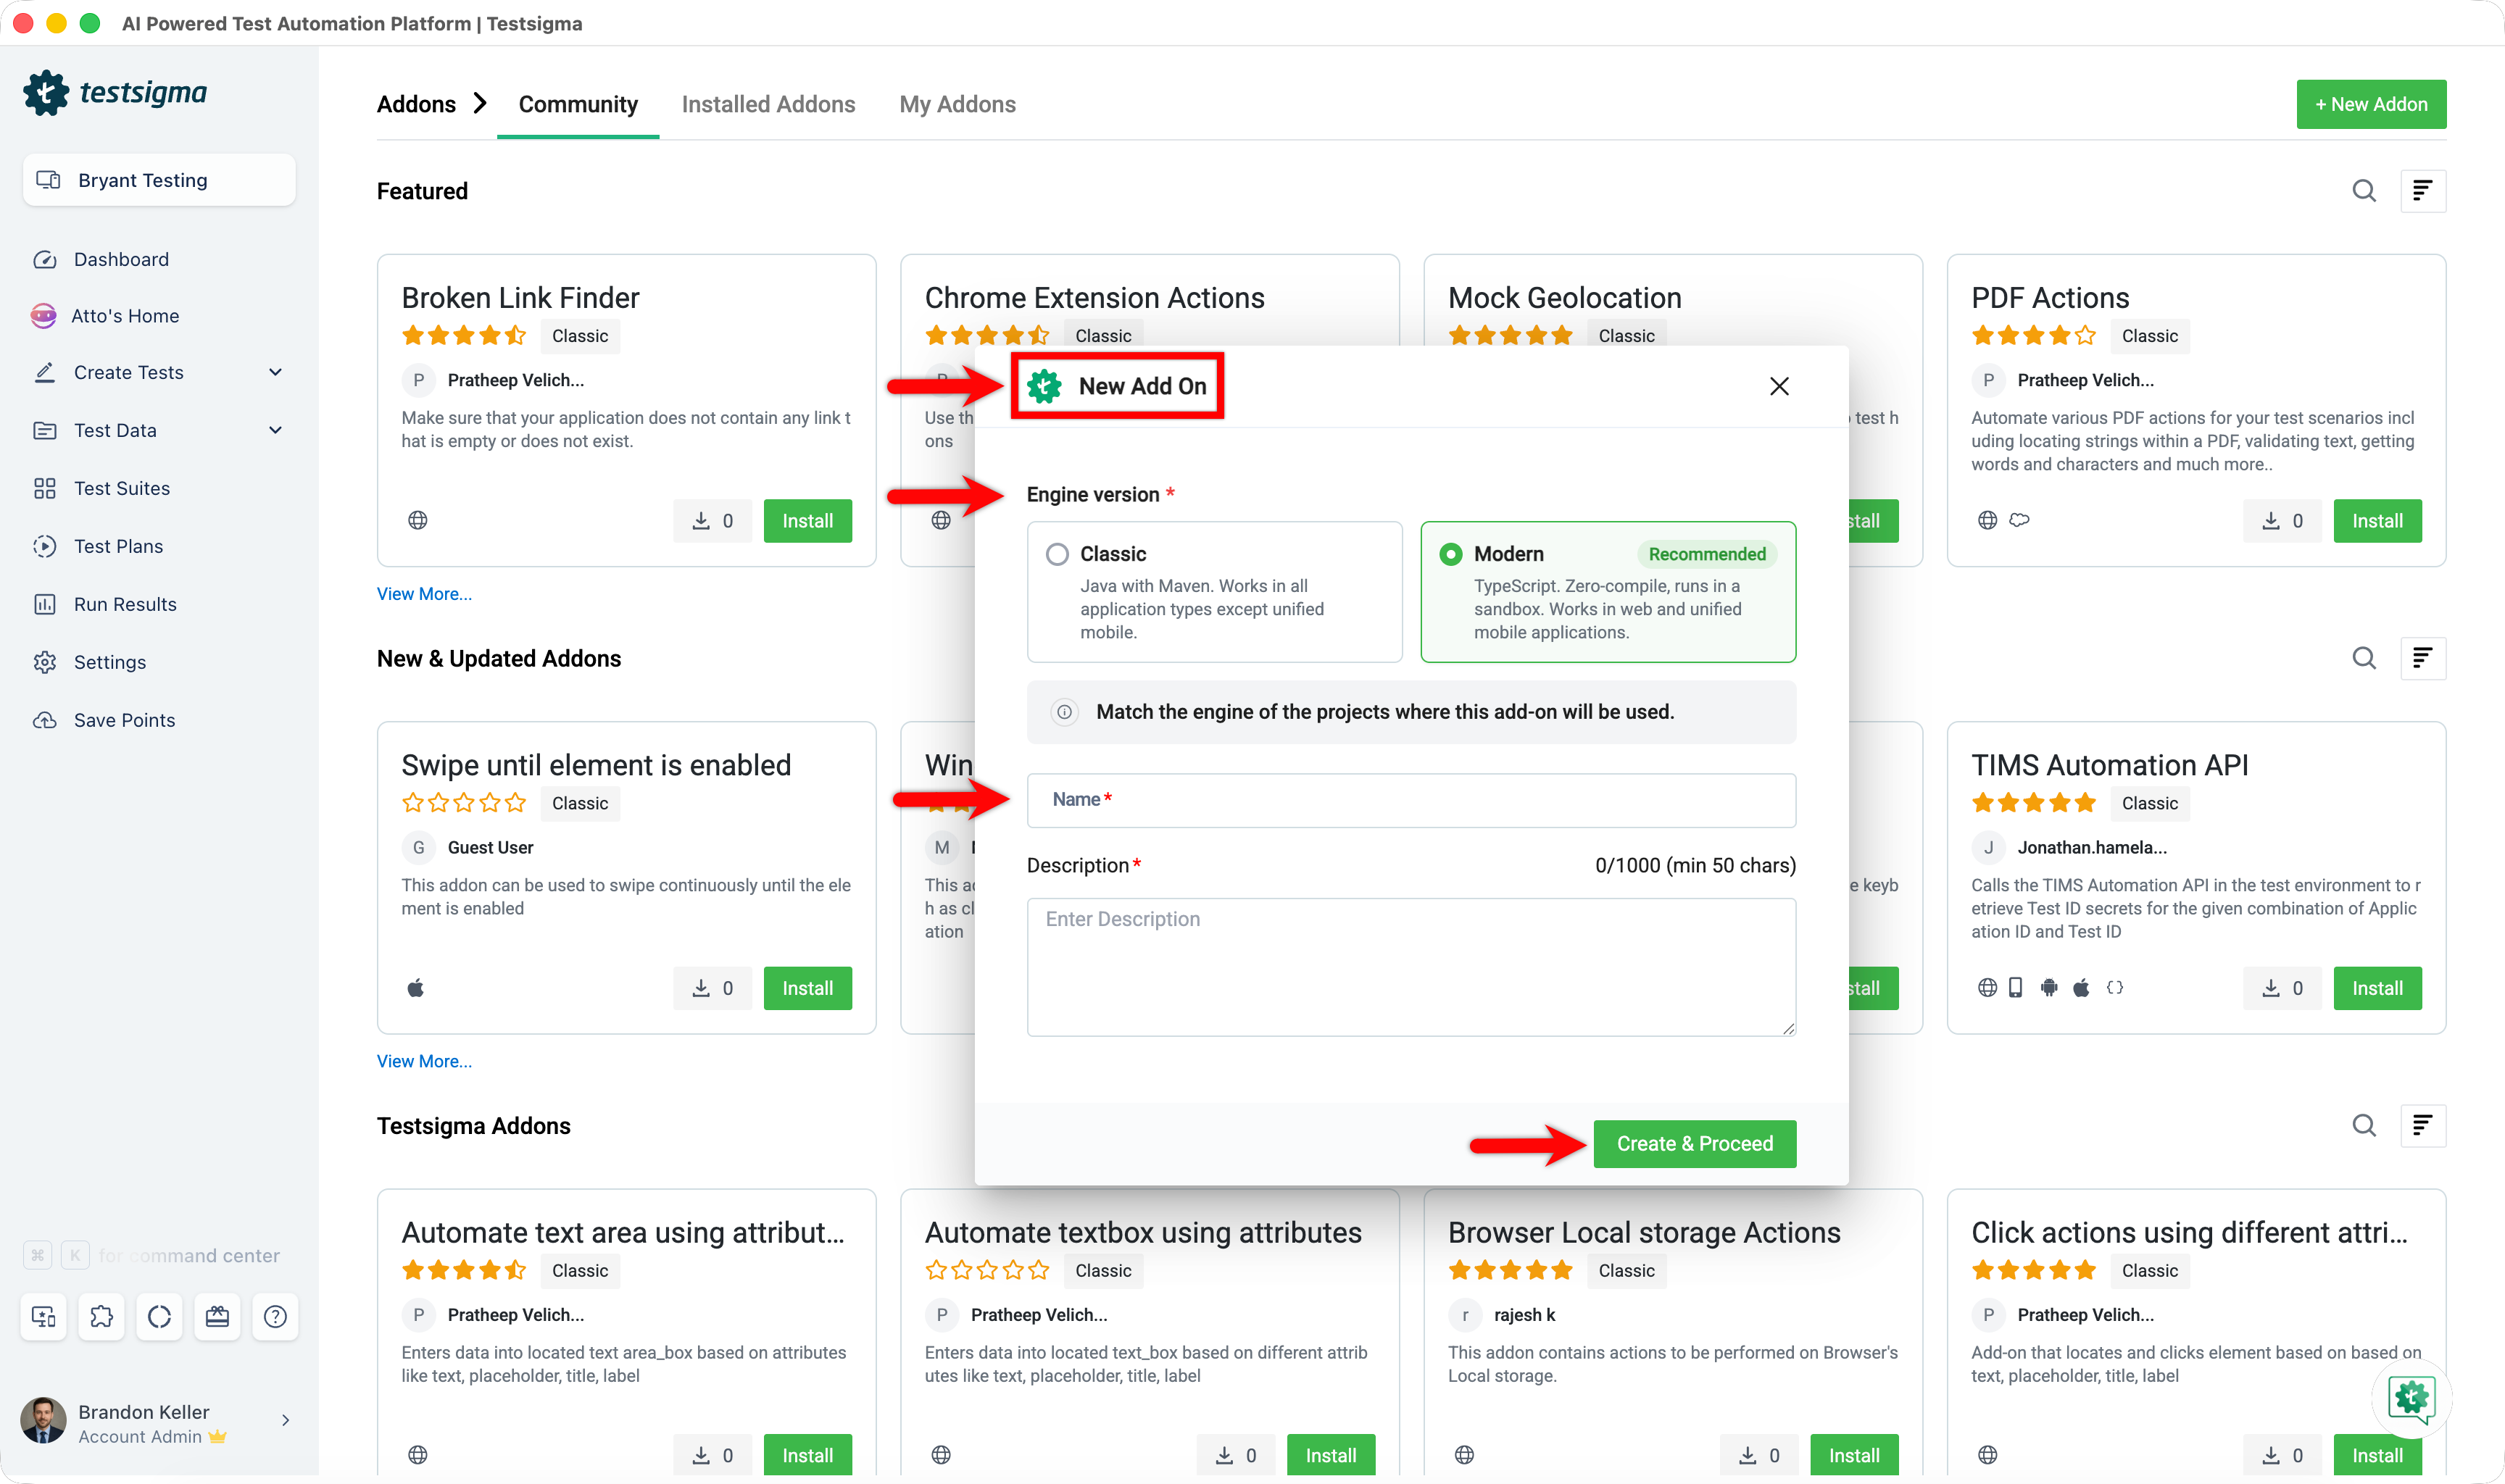Click the addon Name input field
The height and width of the screenshot is (1484, 2505).
point(1411,800)
